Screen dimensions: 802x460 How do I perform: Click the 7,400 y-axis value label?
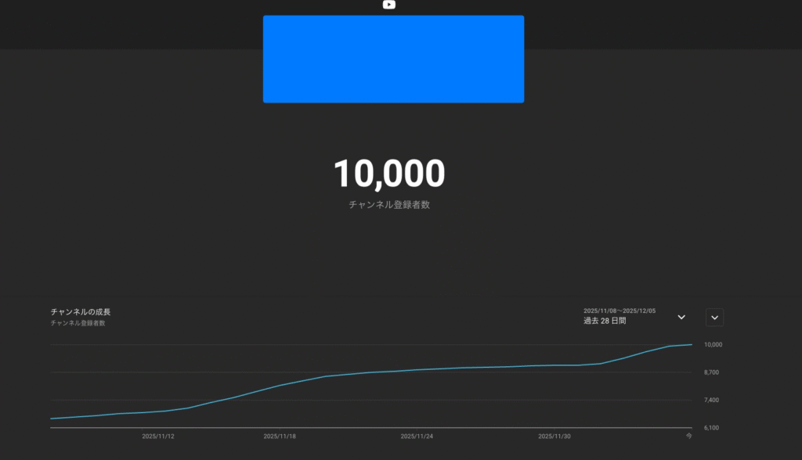click(711, 401)
